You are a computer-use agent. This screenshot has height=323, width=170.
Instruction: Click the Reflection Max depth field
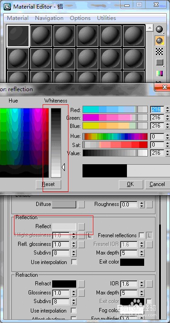coord(129,253)
